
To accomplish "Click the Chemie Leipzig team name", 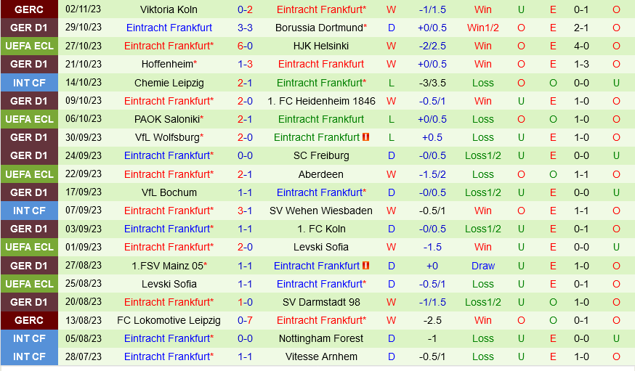I will (x=169, y=83).
